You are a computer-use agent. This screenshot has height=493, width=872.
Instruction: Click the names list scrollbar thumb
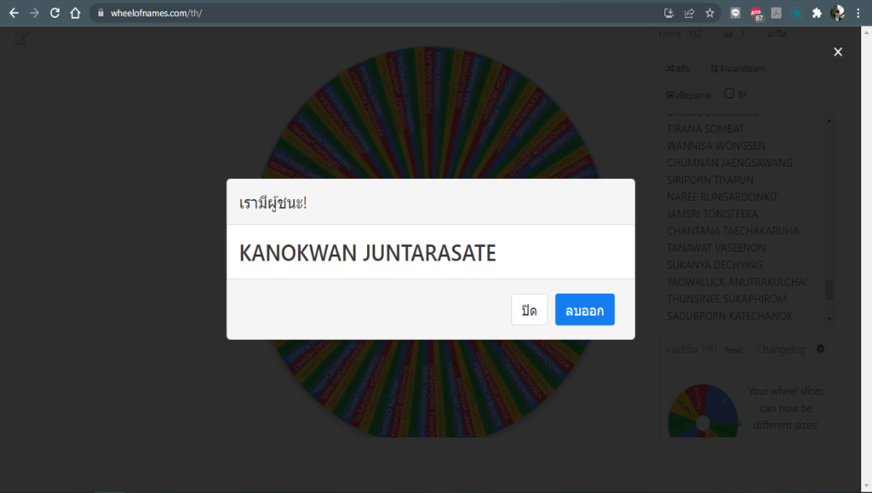click(x=829, y=289)
